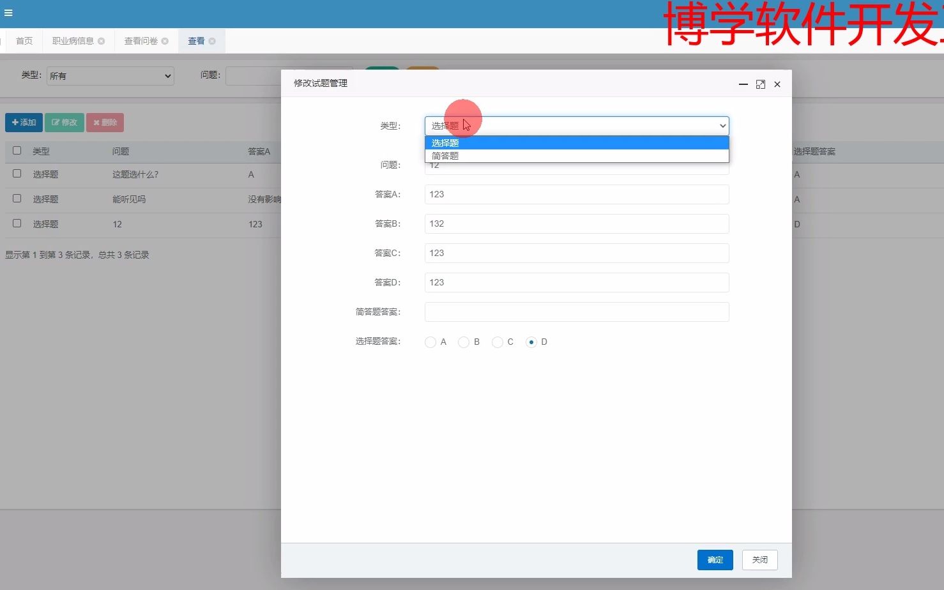Close the 查看问卷 tab via its x icon
This screenshot has height=590, width=944.
click(165, 41)
